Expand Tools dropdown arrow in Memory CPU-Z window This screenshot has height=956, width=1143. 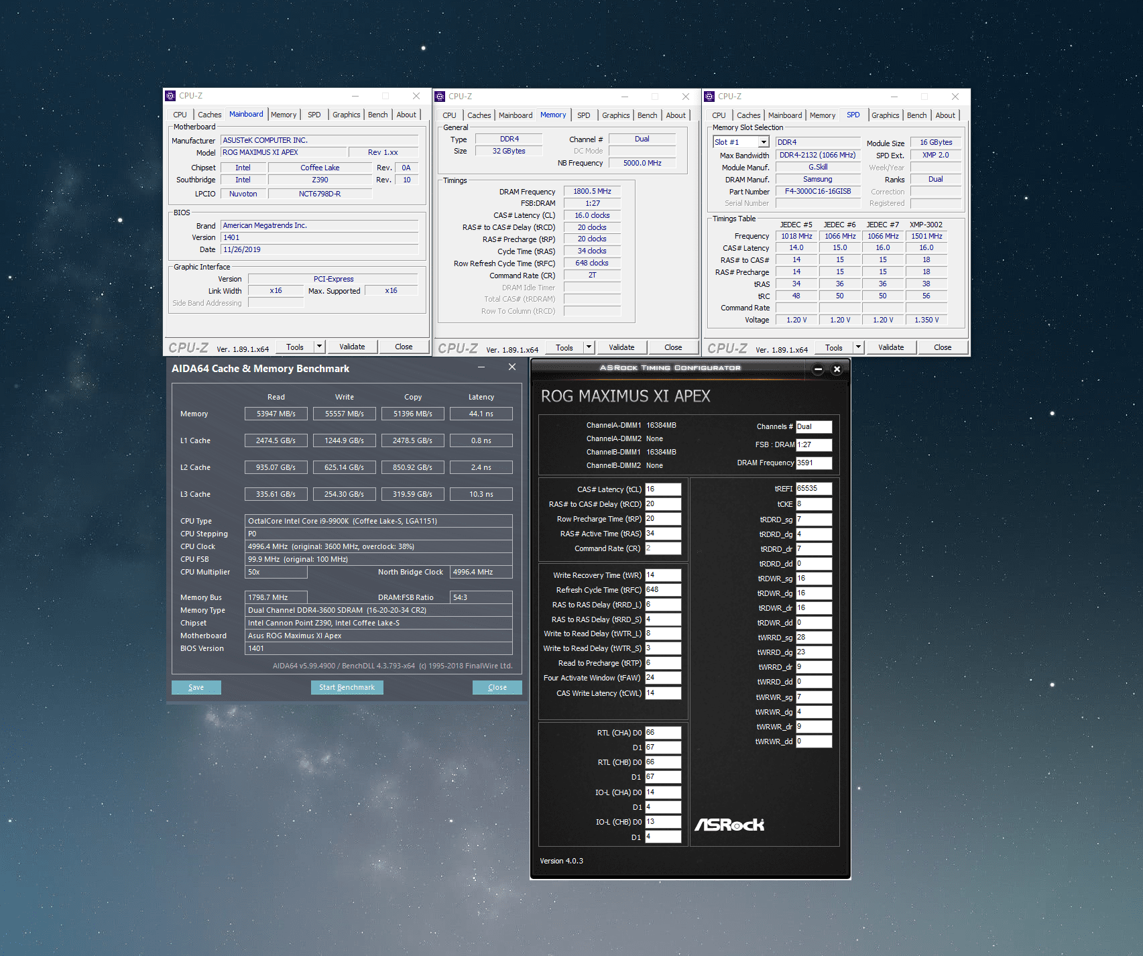point(589,347)
